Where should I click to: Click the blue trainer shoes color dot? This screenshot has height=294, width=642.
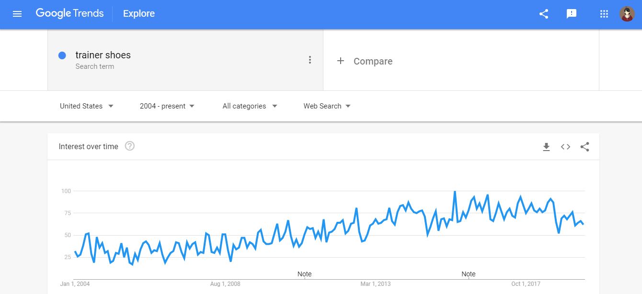62,55
